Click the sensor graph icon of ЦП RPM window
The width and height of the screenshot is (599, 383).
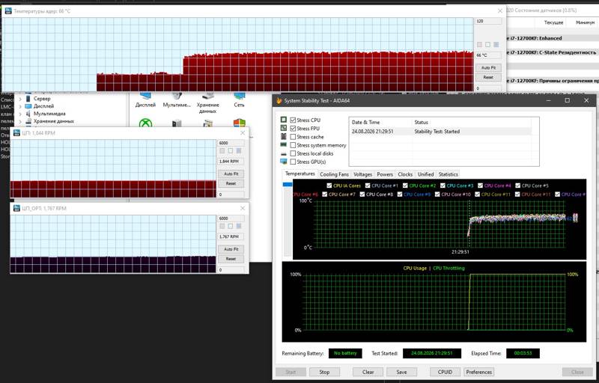tap(16, 132)
